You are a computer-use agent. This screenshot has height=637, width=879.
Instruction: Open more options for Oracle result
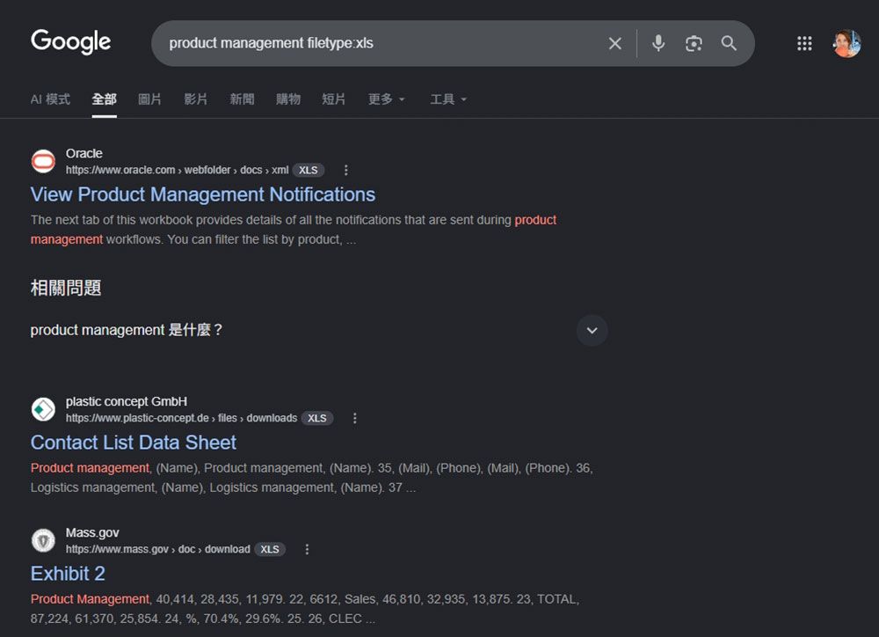345,170
